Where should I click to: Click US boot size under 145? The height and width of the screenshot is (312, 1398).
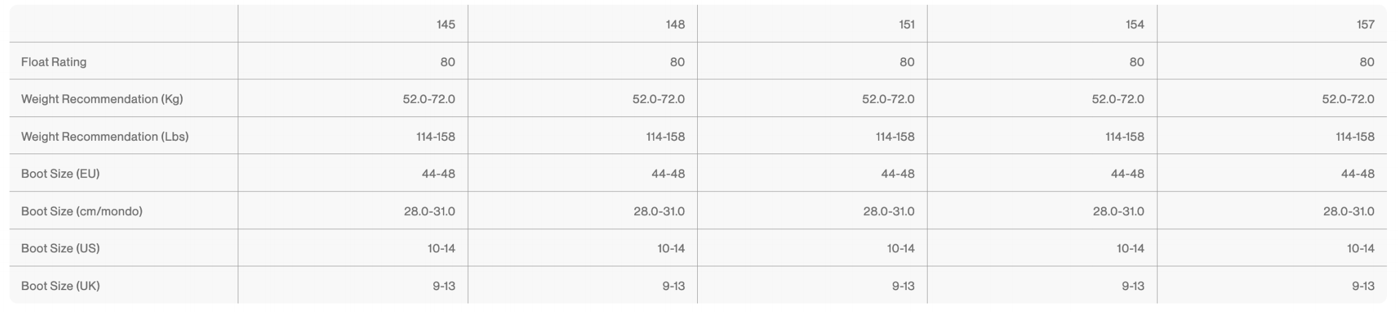coord(441,249)
